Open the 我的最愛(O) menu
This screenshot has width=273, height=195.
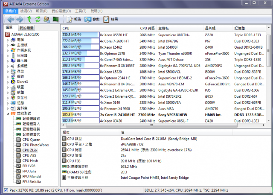click(x=61, y=11)
